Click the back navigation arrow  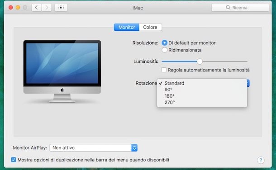point(37,8)
